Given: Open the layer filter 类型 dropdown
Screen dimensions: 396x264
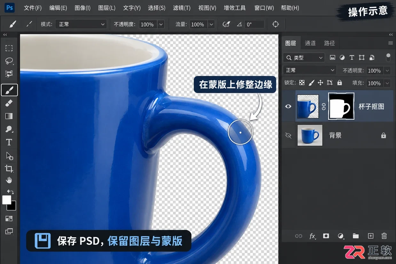Looking at the screenshot, I should [x=304, y=58].
